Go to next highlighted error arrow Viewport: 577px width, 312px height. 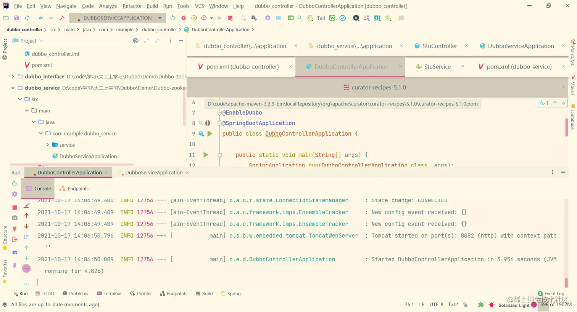563,103
